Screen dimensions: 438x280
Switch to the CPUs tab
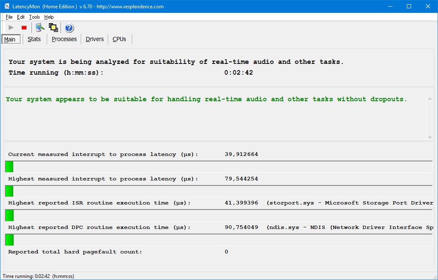click(119, 39)
